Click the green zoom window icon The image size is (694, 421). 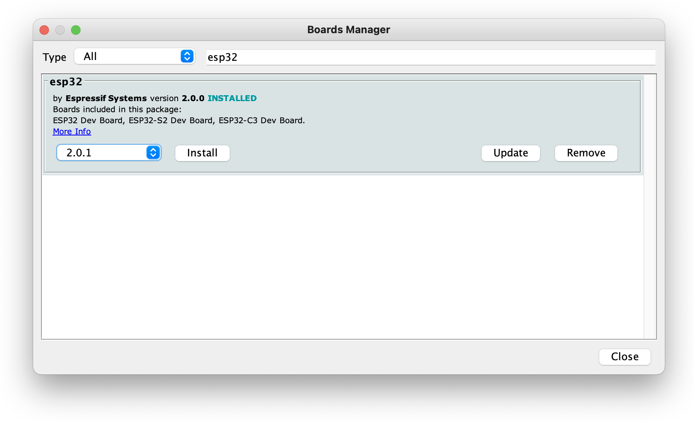(x=76, y=30)
